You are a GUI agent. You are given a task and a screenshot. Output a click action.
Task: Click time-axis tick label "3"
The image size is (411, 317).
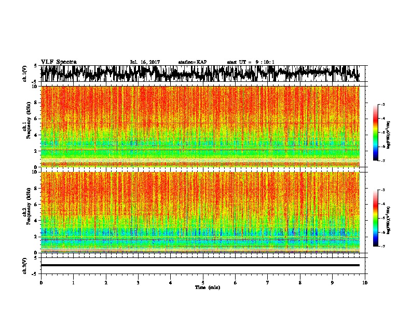click(138, 283)
